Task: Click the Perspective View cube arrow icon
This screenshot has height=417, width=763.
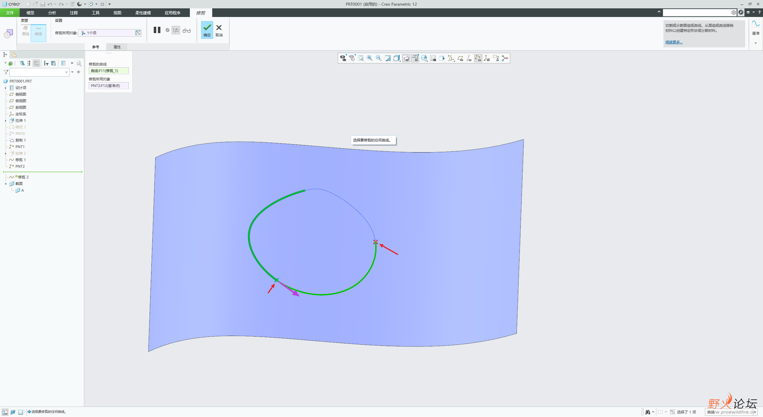Action: click(442, 58)
